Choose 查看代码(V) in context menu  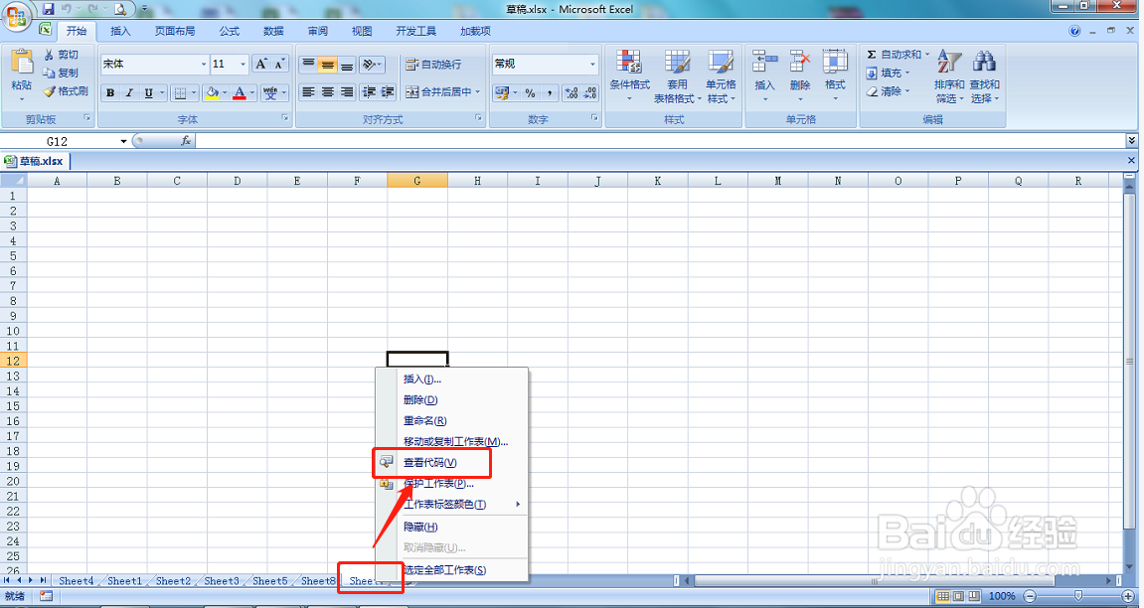click(x=452, y=462)
